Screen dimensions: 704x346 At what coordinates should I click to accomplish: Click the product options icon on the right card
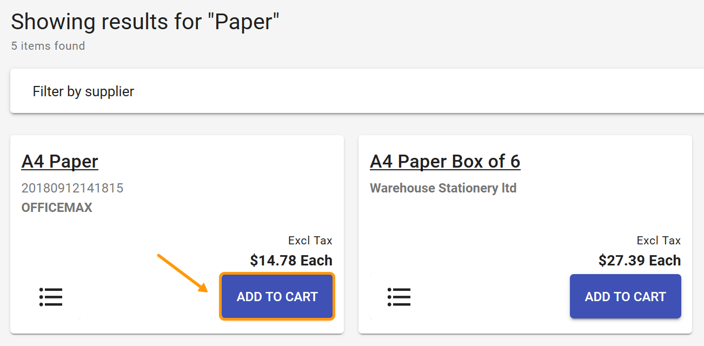click(x=399, y=296)
